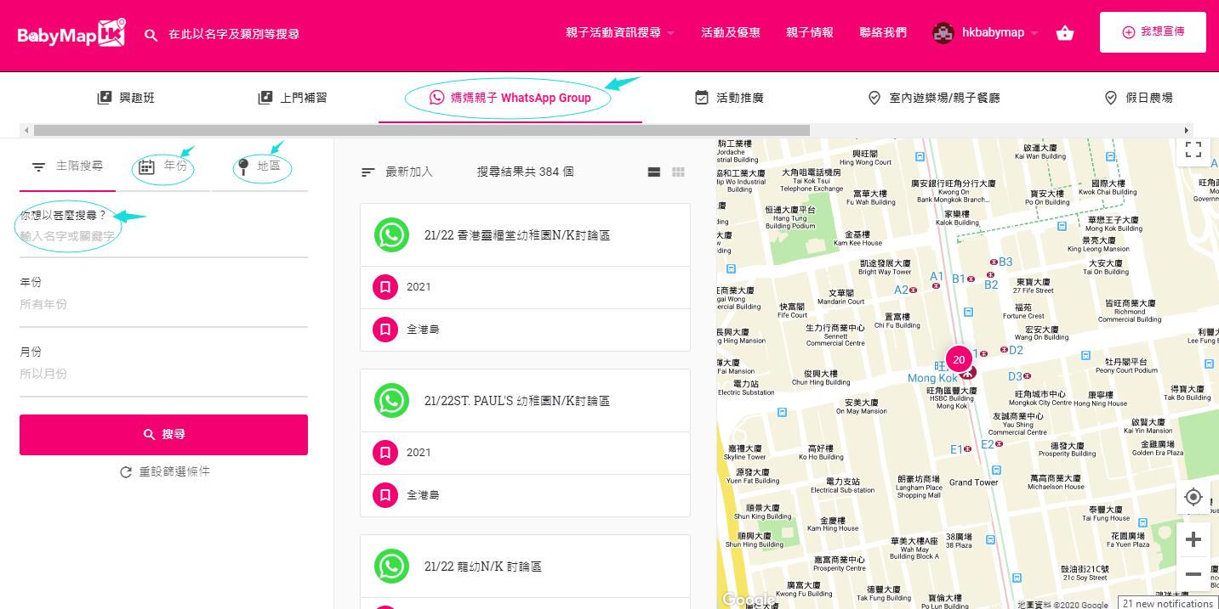The image size is (1219, 609).
Task: Switch to the 地區 filter tab
Action: (259, 166)
